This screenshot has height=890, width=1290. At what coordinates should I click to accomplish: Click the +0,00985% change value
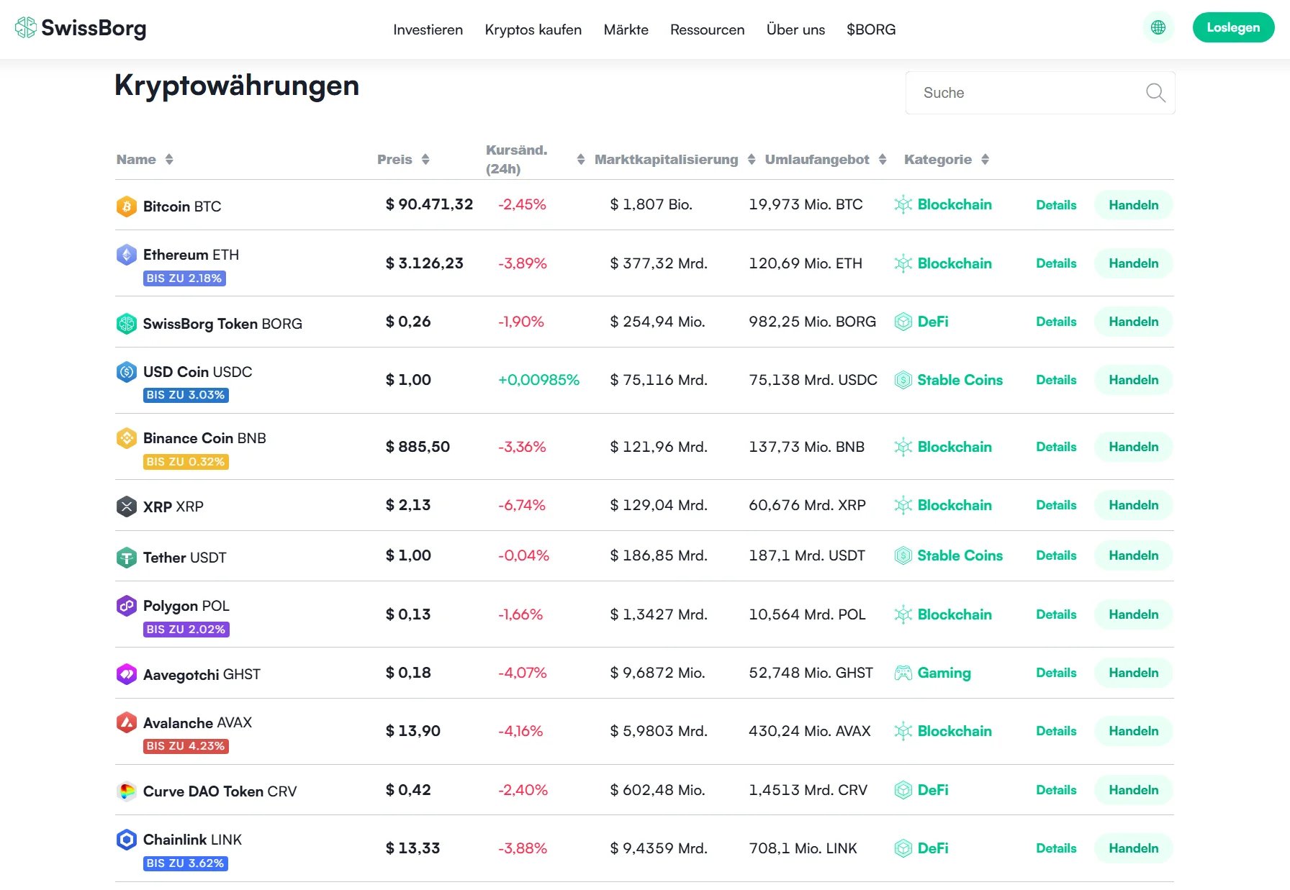click(x=538, y=380)
